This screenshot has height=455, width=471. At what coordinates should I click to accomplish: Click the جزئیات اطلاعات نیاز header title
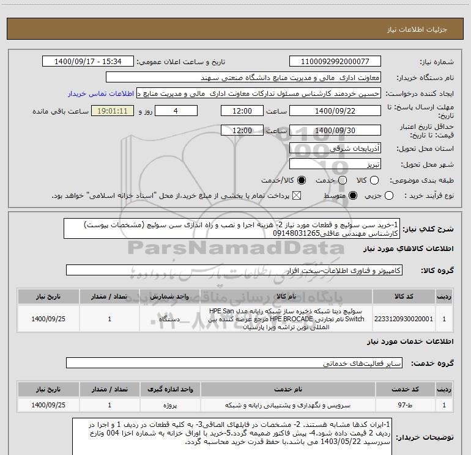pyautogui.click(x=417, y=29)
